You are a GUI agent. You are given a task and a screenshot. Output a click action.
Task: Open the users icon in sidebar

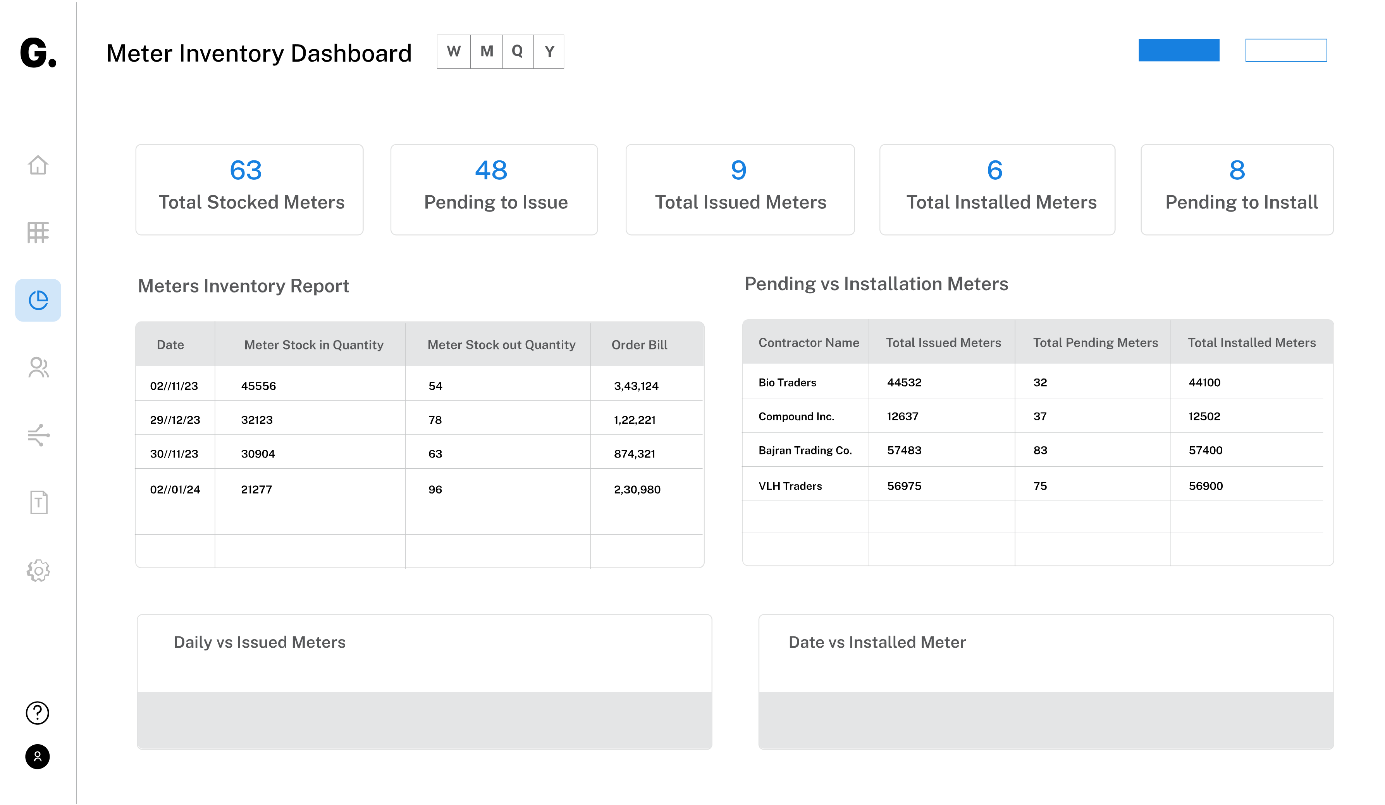click(x=38, y=368)
